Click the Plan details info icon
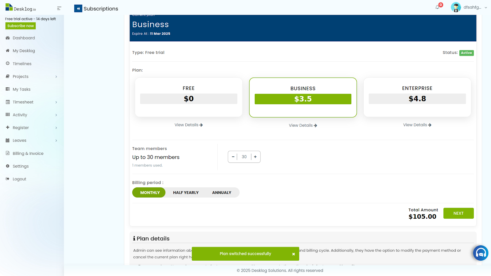This screenshot has height=276, width=491. [x=134, y=239]
